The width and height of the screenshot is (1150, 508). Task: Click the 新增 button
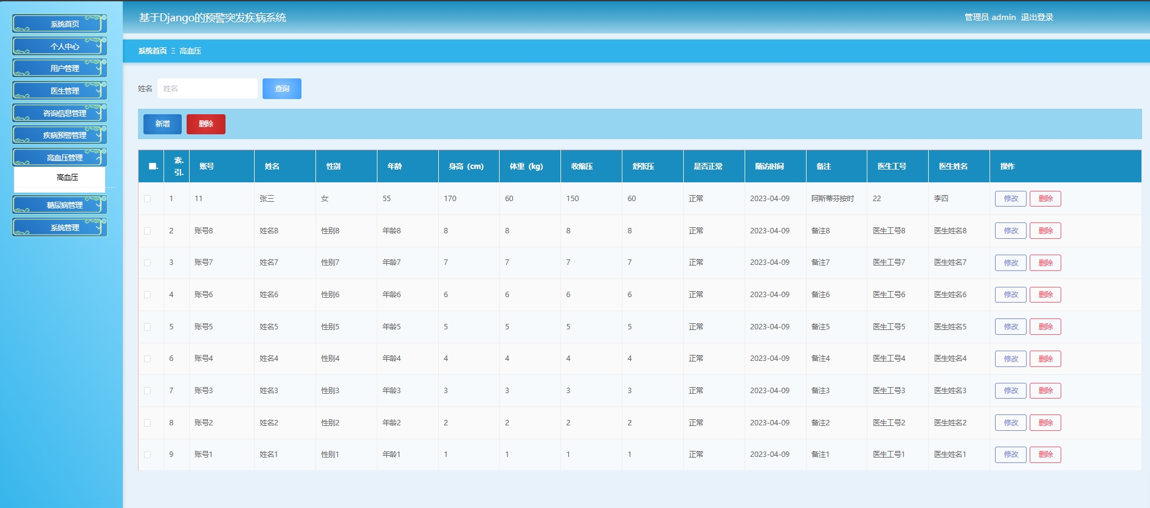coord(162,124)
